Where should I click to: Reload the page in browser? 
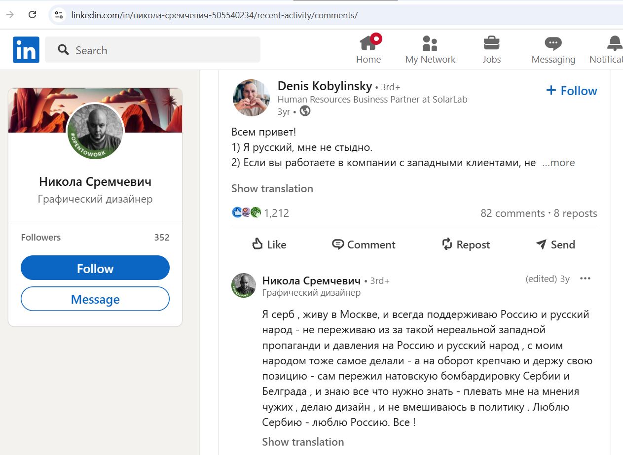coord(33,15)
